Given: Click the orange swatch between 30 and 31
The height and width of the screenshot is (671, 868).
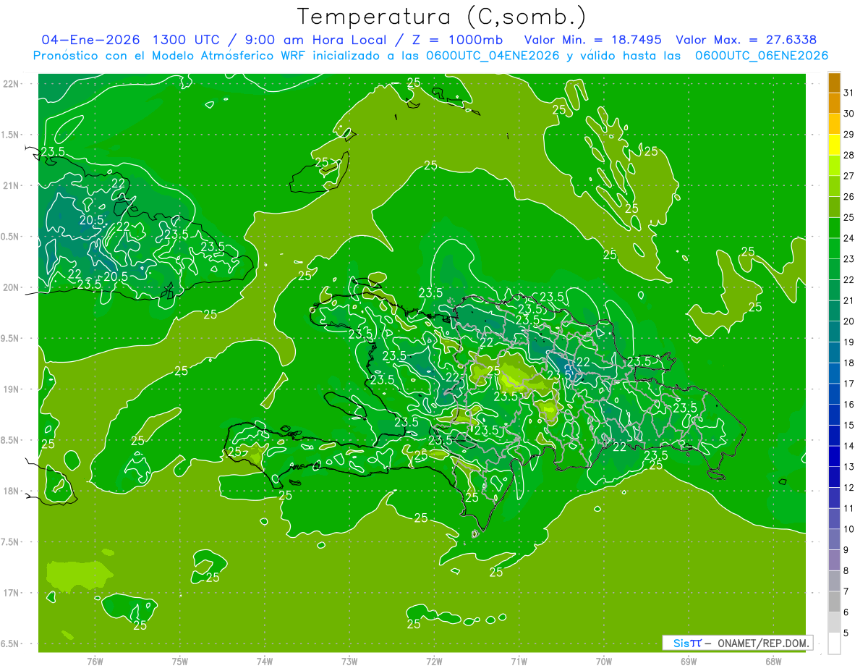Looking at the screenshot, I should [834, 104].
